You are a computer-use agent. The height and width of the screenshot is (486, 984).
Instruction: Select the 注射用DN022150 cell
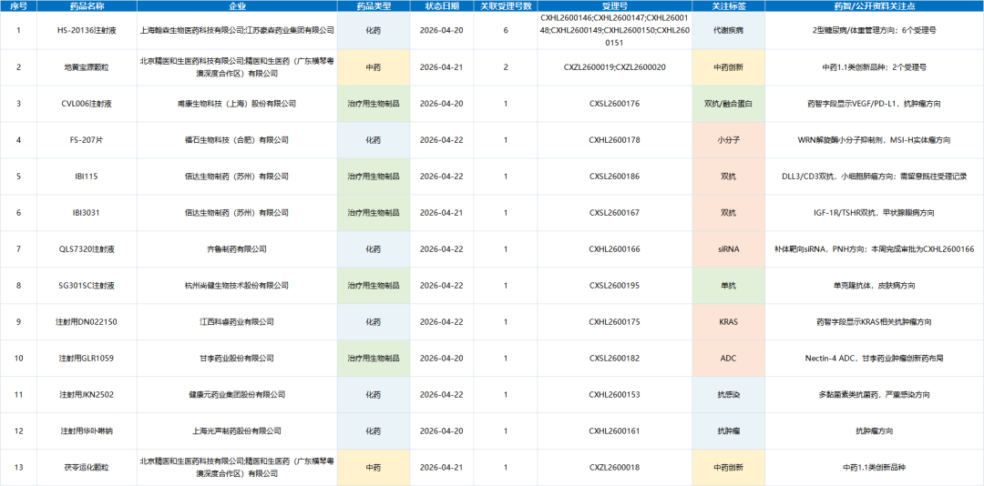pos(87,321)
